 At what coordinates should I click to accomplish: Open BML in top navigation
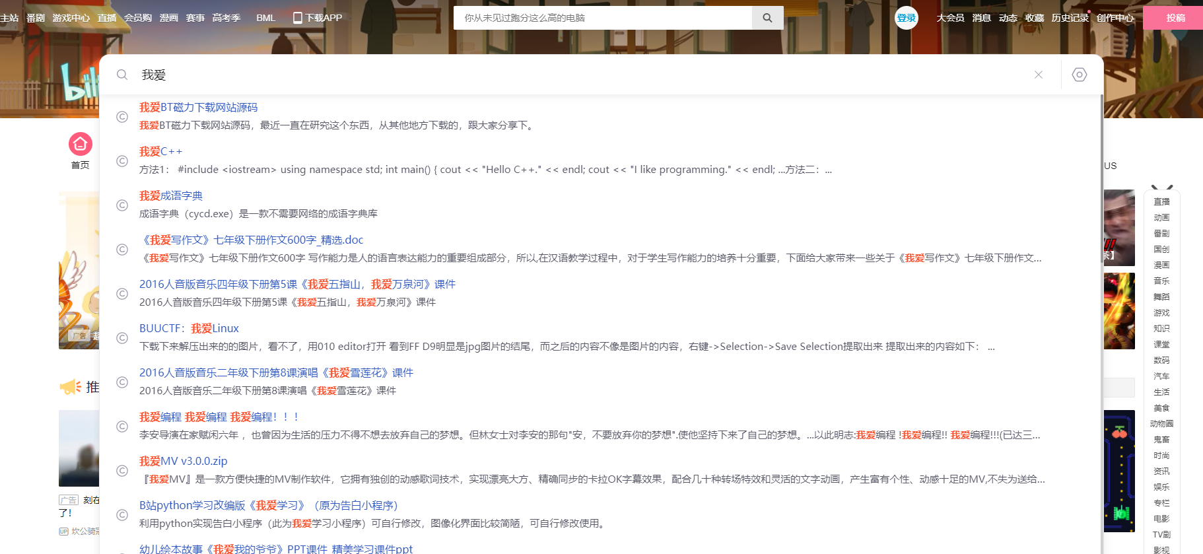(x=266, y=18)
